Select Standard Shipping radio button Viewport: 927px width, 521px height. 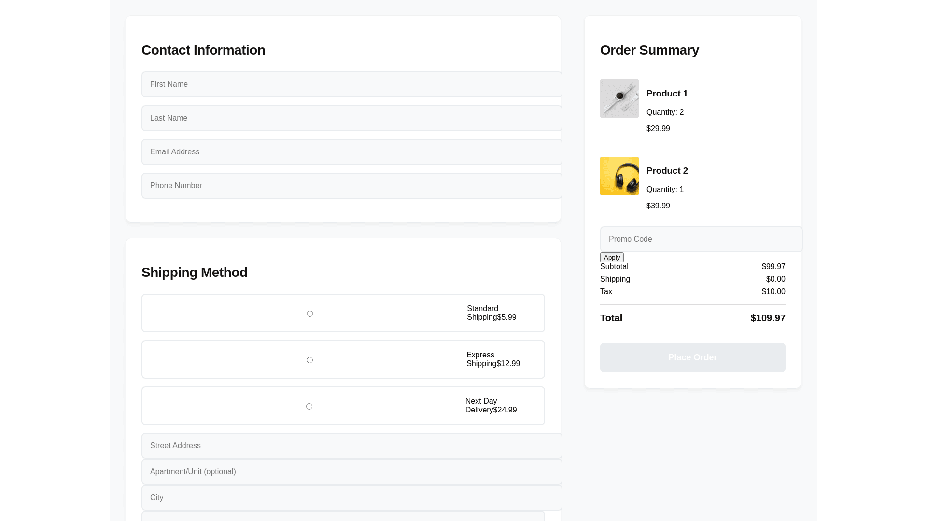click(310, 314)
